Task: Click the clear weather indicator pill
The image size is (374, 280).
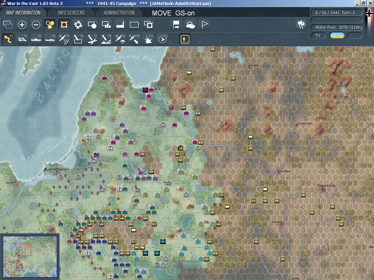Action: pyautogui.click(x=337, y=35)
